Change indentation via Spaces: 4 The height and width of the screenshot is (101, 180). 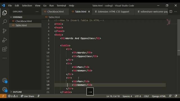[127, 96]
